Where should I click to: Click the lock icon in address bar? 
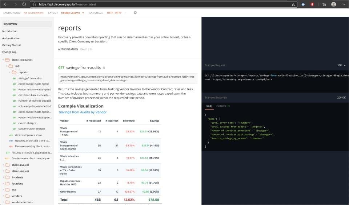[x=35, y=4]
